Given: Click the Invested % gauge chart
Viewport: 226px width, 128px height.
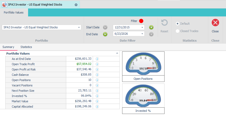Looking at the screenshot, I should tap(143, 96).
